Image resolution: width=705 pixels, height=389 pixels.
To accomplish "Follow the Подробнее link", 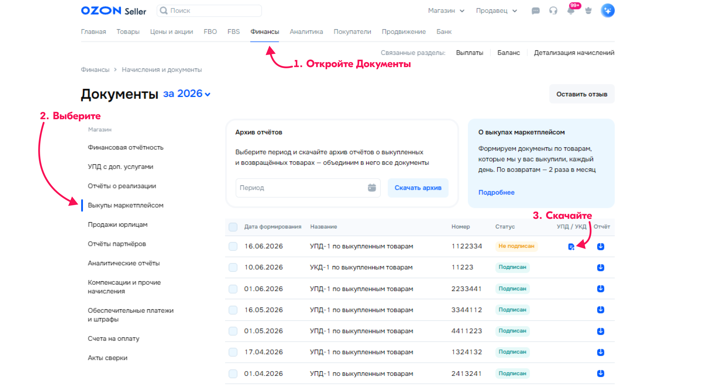I will (496, 192).
